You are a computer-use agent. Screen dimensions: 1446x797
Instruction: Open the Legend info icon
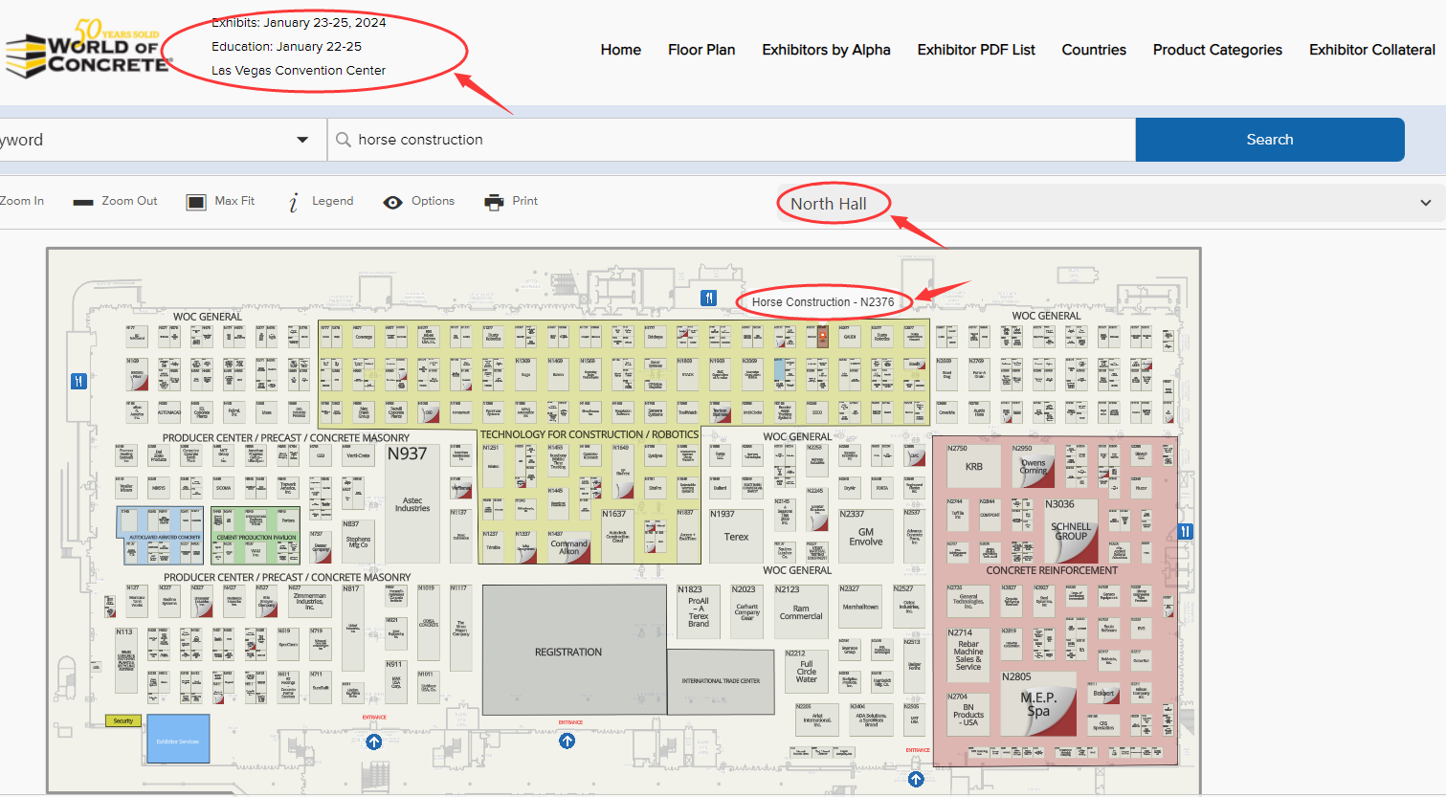[x=294, y=202]
